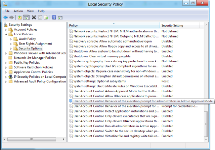215x150 pixels.
Task: Select Windows Firewall with Advanced Security tree item
Action: [40, 53]
